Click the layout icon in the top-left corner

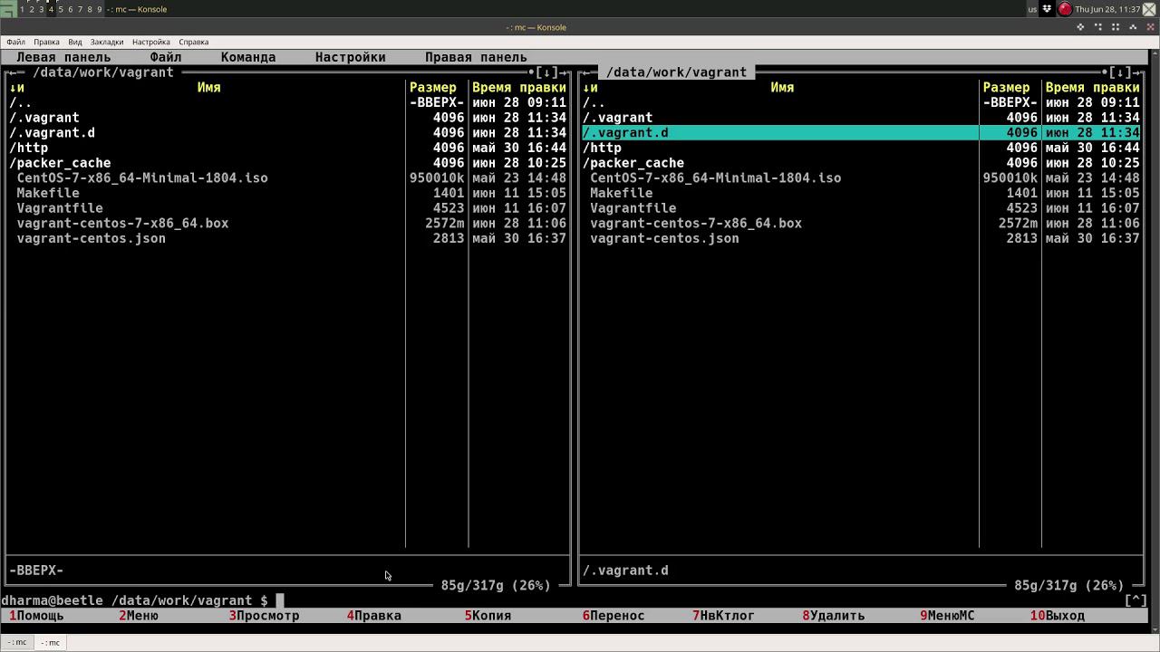point(8,9)
